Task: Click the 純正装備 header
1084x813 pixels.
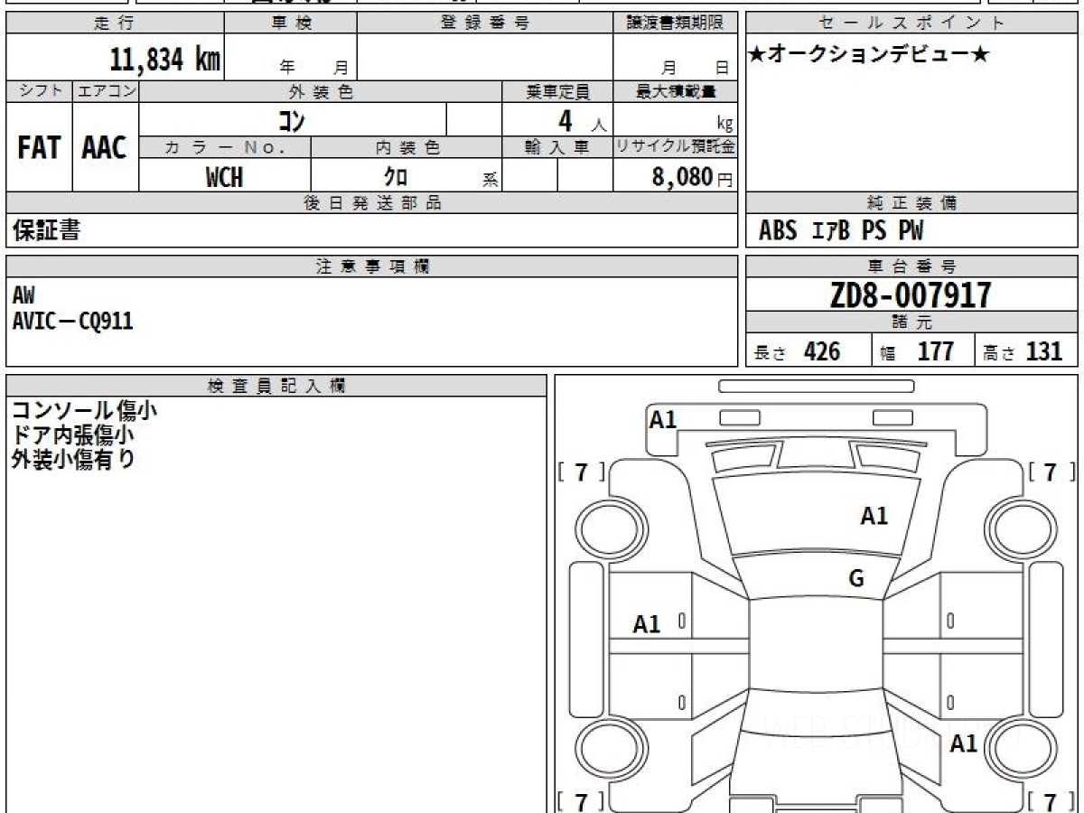Action: tap(911, 203)
